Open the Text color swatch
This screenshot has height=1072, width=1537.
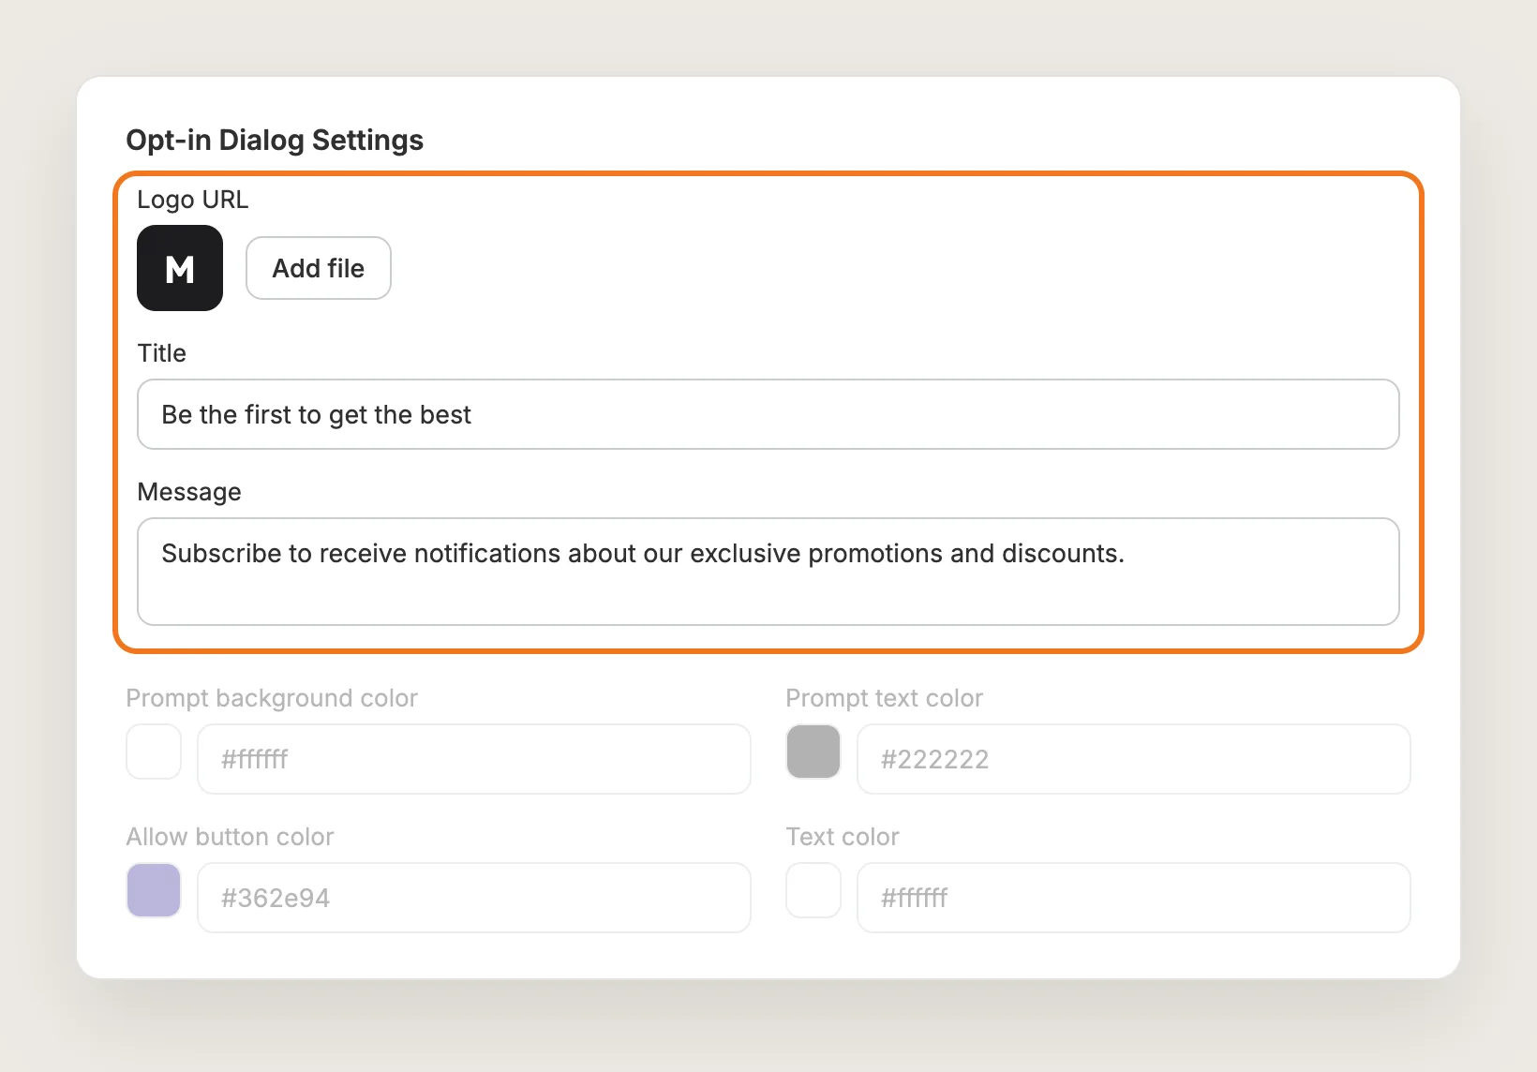point(813,890)
